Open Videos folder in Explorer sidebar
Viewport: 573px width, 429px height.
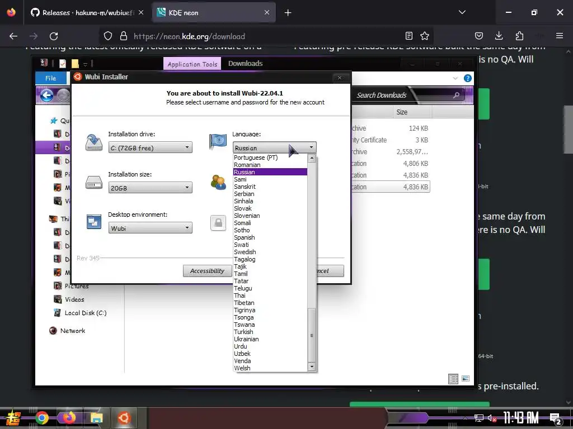(74, 299)
